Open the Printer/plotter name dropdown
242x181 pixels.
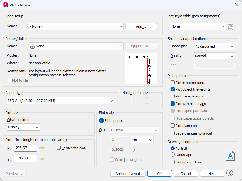[x=76, y=46]
